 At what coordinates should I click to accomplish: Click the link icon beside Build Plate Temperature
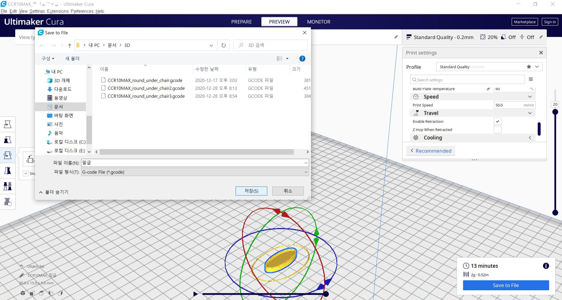point(488,89)
